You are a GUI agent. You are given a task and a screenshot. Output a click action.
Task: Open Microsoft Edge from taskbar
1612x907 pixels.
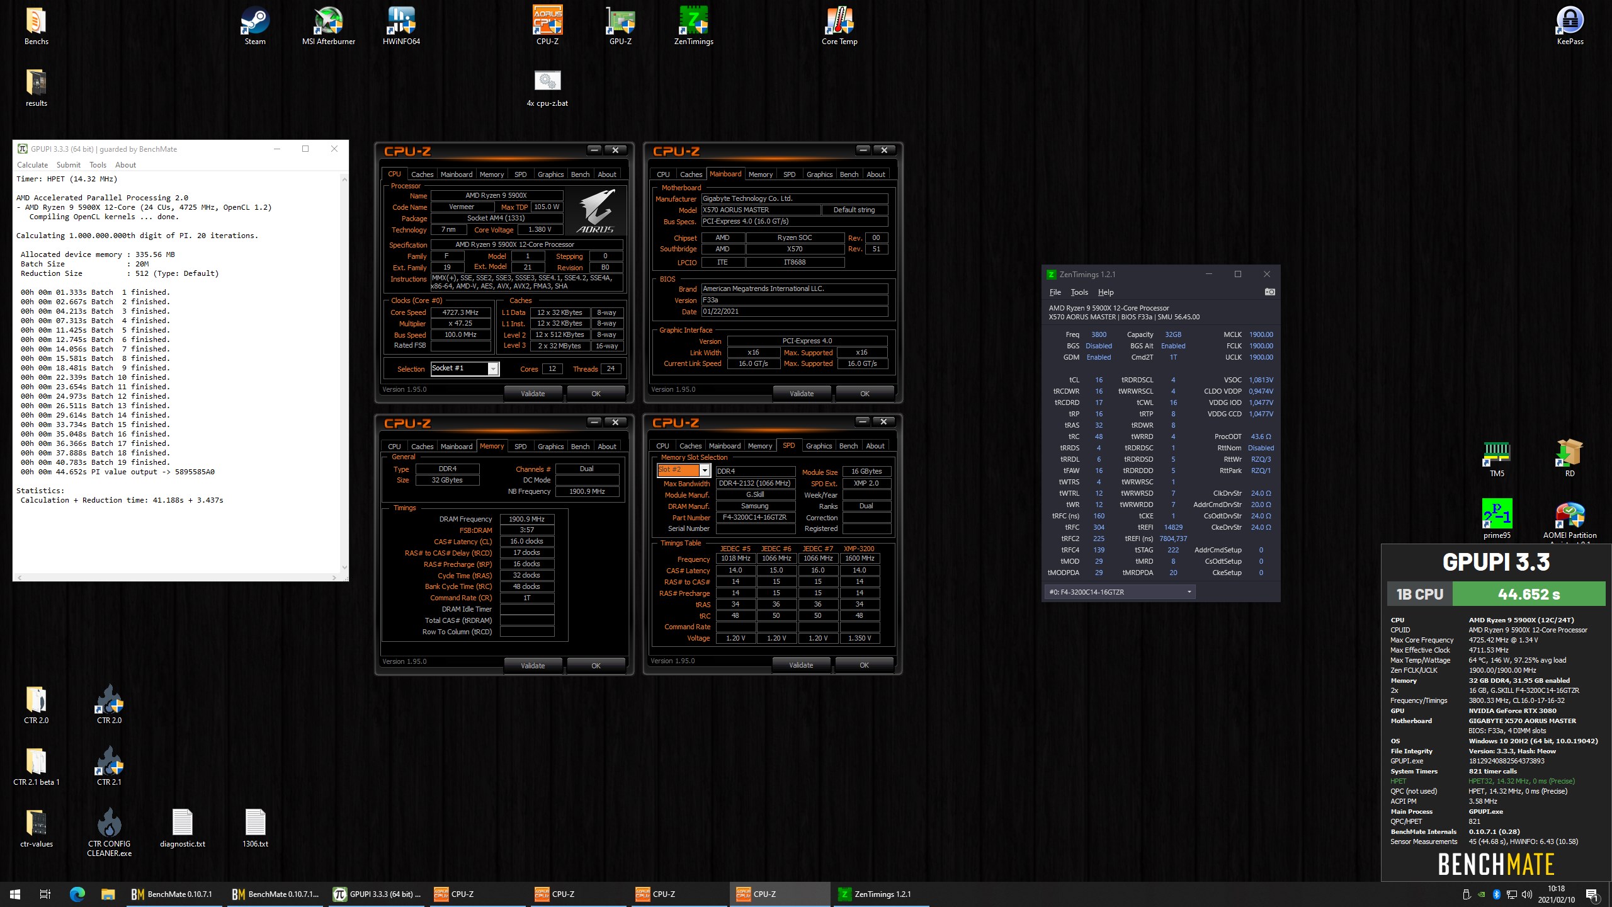click(77, 894)
